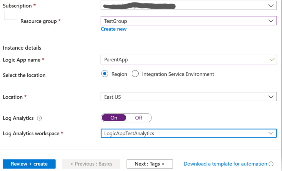
Task: Click Review + create
Action: (x=29, y=164)
